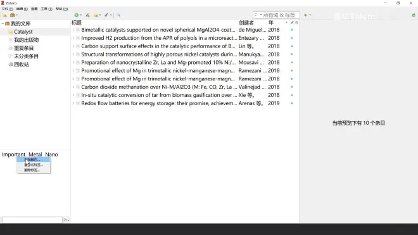Click the Advanced Search magnifier icon

(x=118, y=15)
